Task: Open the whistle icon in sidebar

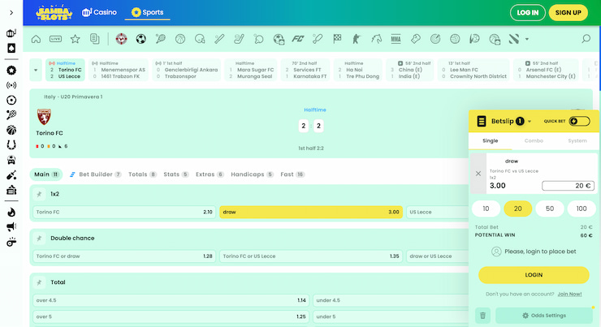Action: click(11, 242)
